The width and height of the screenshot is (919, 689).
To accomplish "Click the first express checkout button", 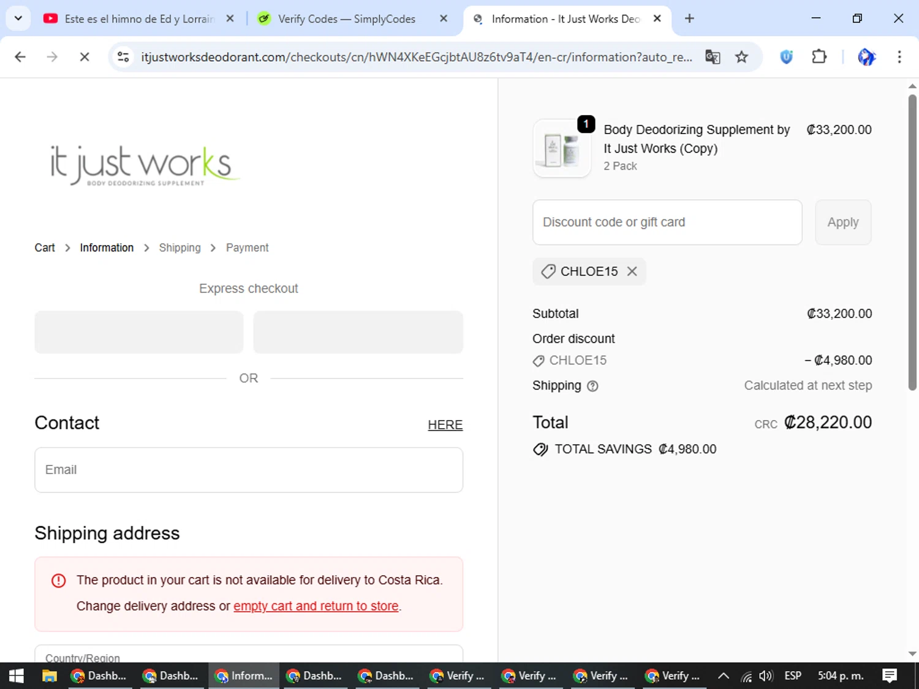I will click(139, 332).
